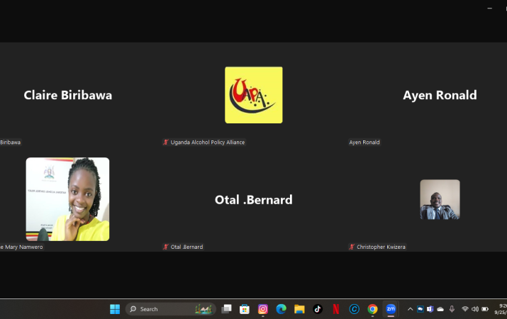Open Netflix from the taskbar
The height and width of the screenshot is (319, 507).
coord(336,309)
